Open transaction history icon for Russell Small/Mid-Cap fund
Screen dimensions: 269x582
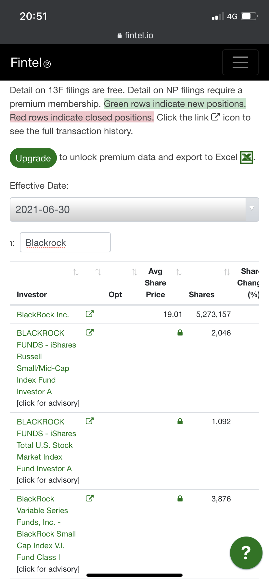point(90,332)
